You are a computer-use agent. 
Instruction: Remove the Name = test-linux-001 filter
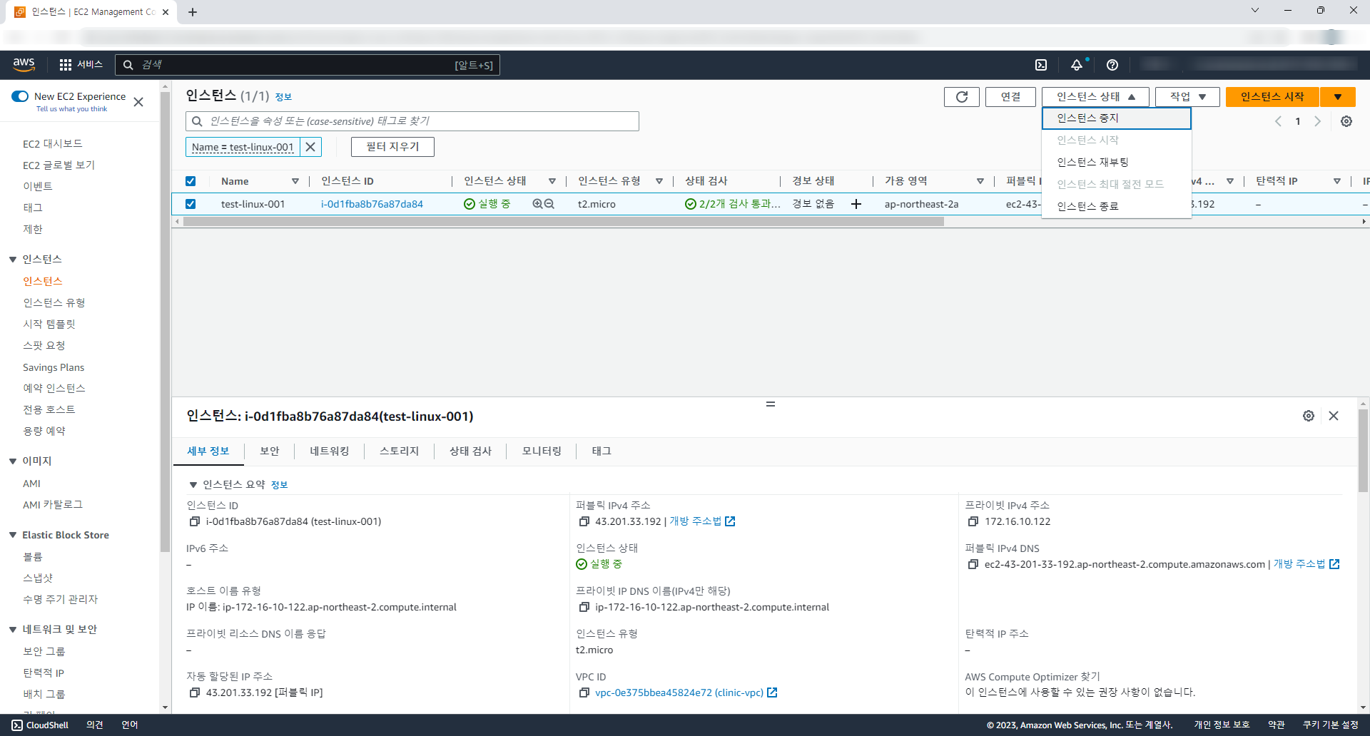coord(310,147)
